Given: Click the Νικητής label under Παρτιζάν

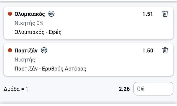Looking at the screenshot, I should 25,59.
